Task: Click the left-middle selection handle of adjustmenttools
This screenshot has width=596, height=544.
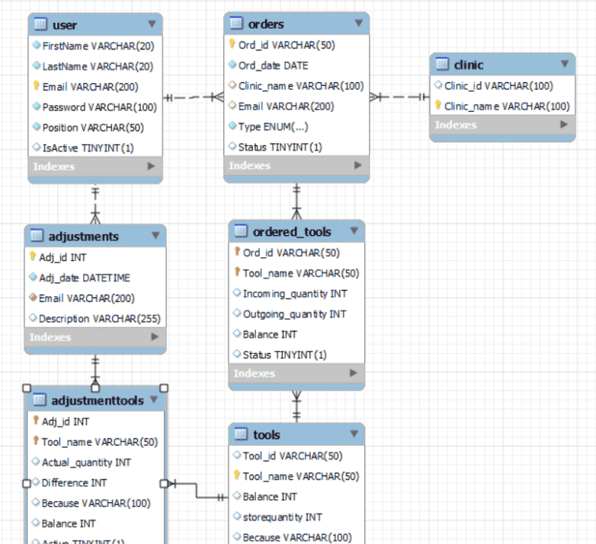Action: [x=27, y=484]
